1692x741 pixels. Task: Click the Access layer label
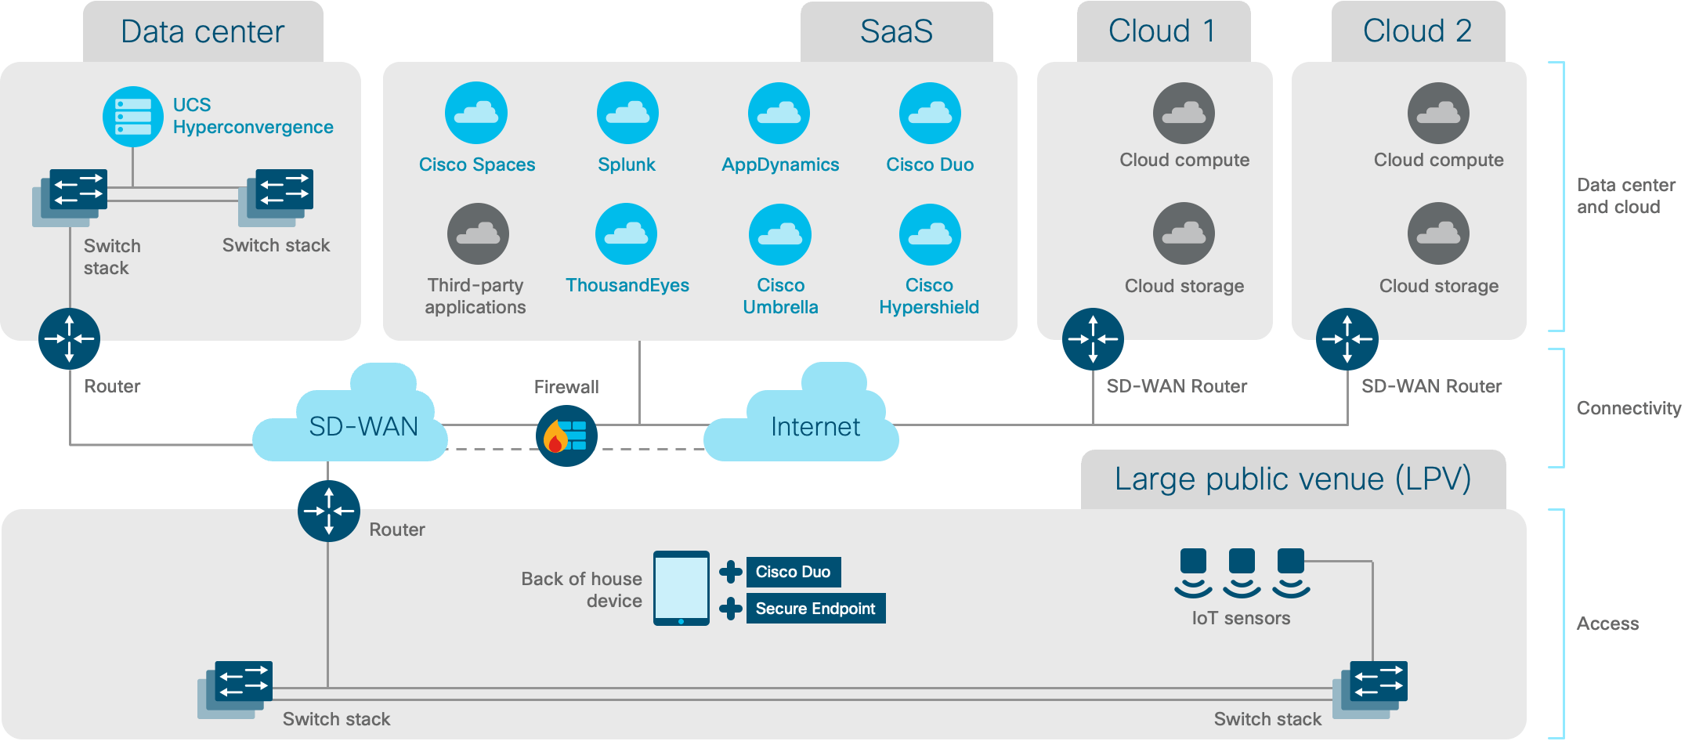(x=1607, y=624)
